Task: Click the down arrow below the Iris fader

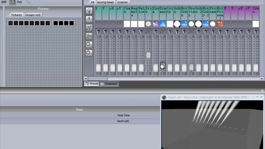Action: 148,74
